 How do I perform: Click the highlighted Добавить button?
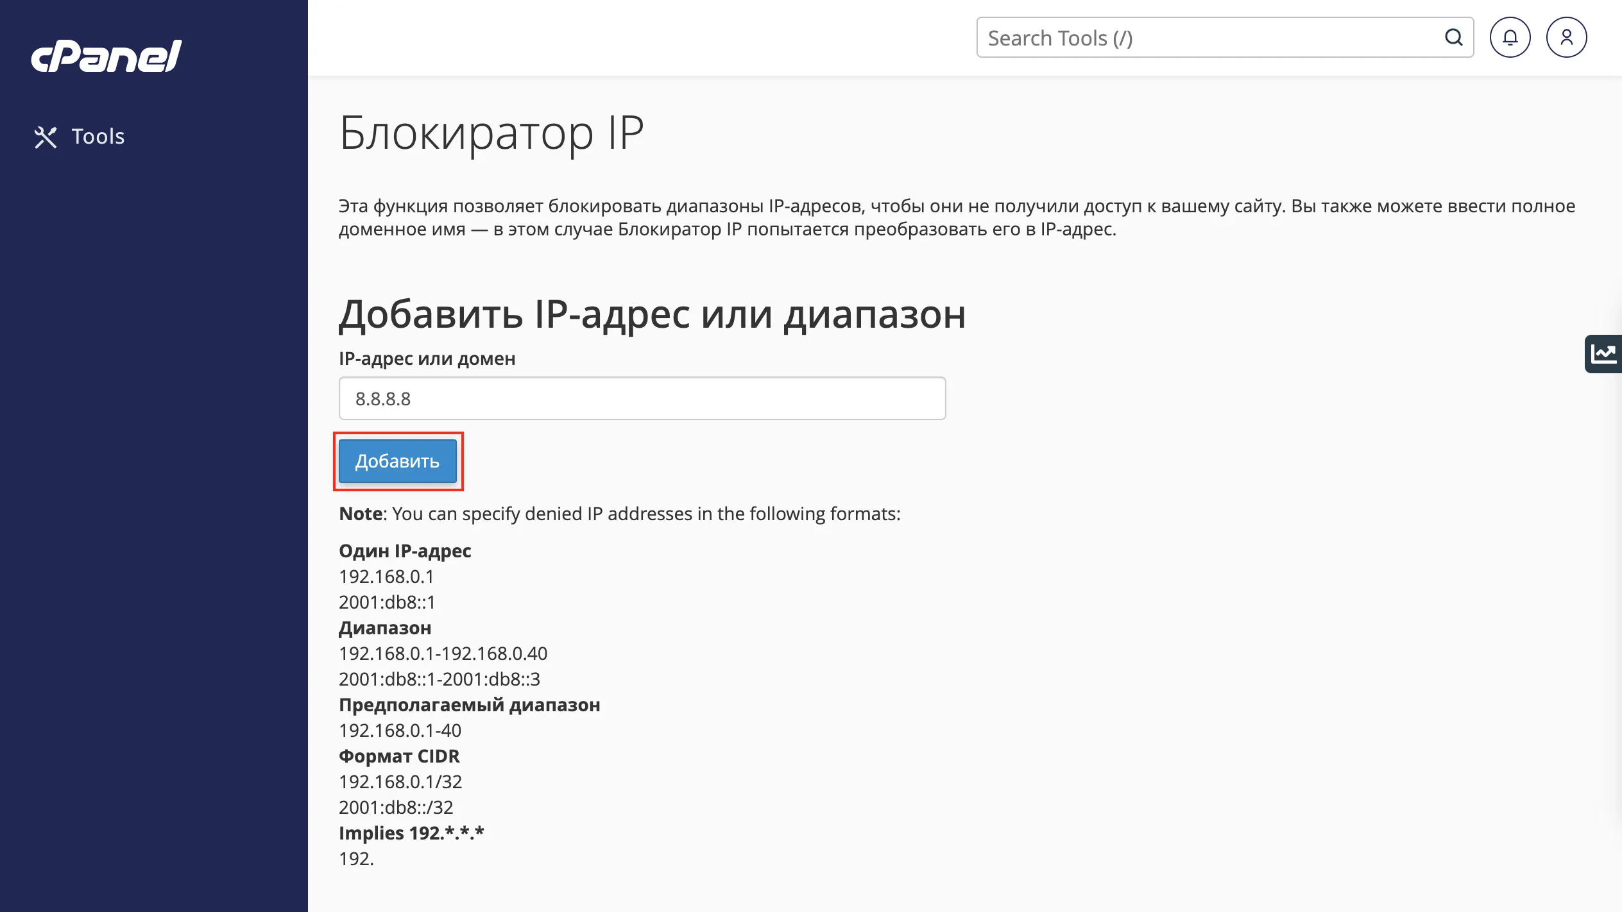point(398,460)
